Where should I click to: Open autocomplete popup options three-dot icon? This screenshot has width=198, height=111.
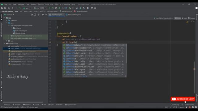(x=126, y=76)
